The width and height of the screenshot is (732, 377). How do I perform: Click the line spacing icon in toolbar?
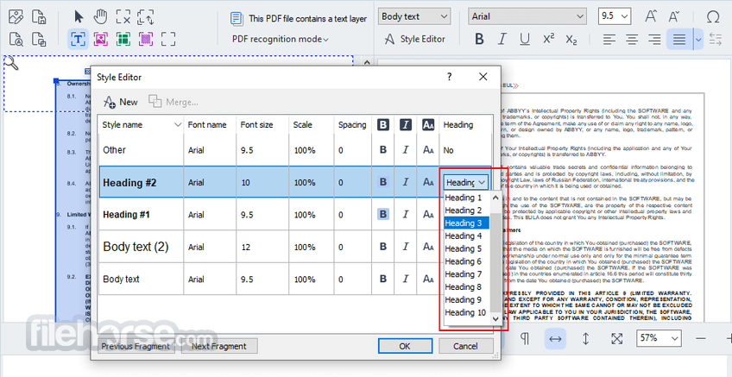tap(716, 39)
